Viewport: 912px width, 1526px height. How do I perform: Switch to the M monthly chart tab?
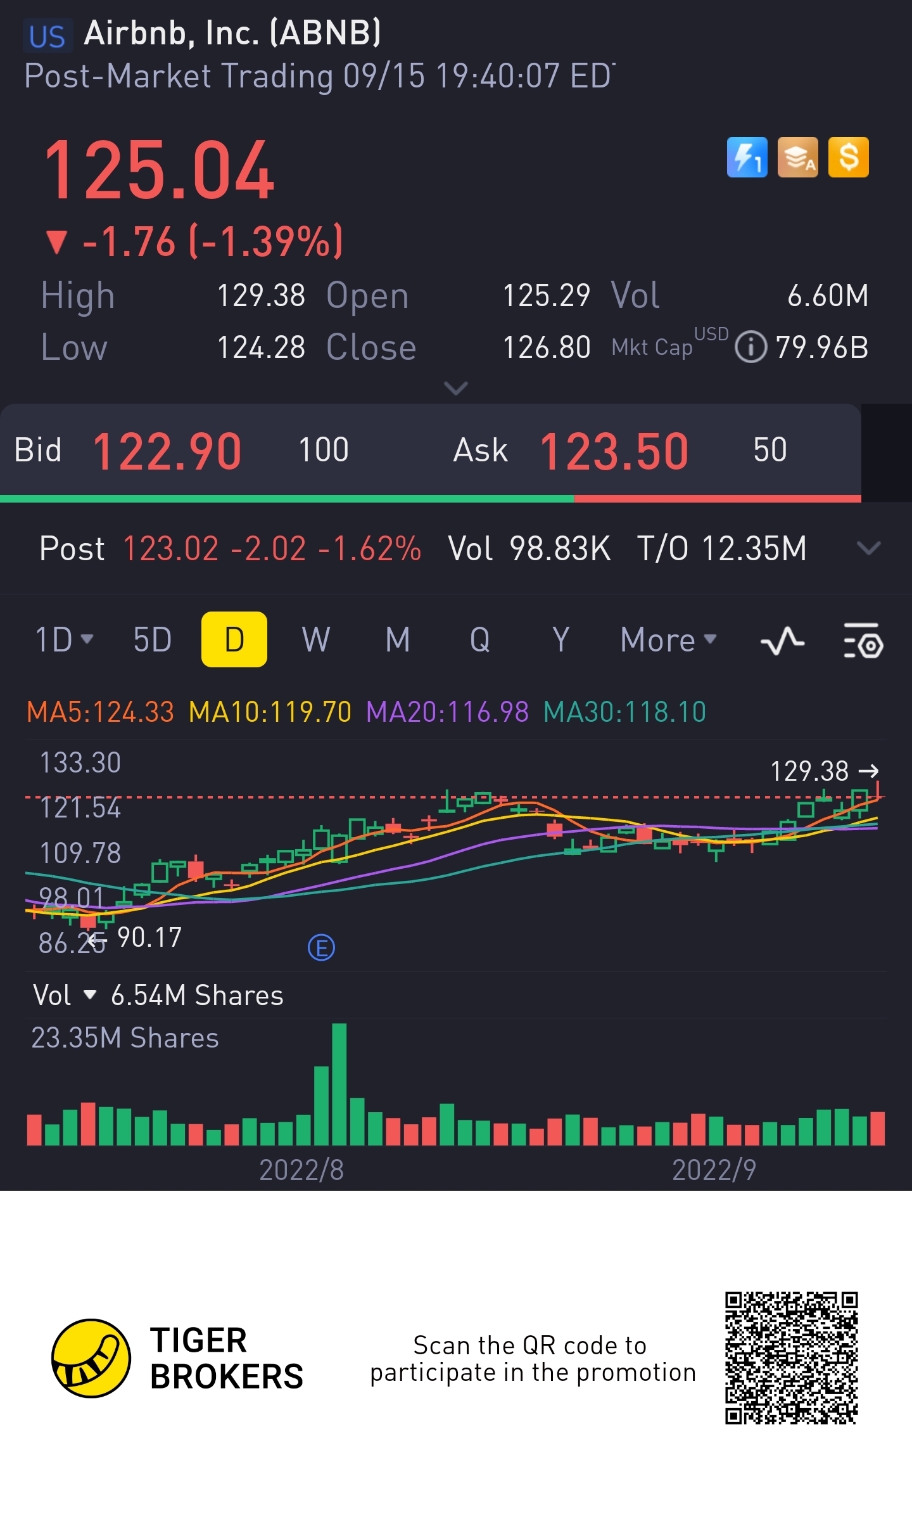click(398, 639)
